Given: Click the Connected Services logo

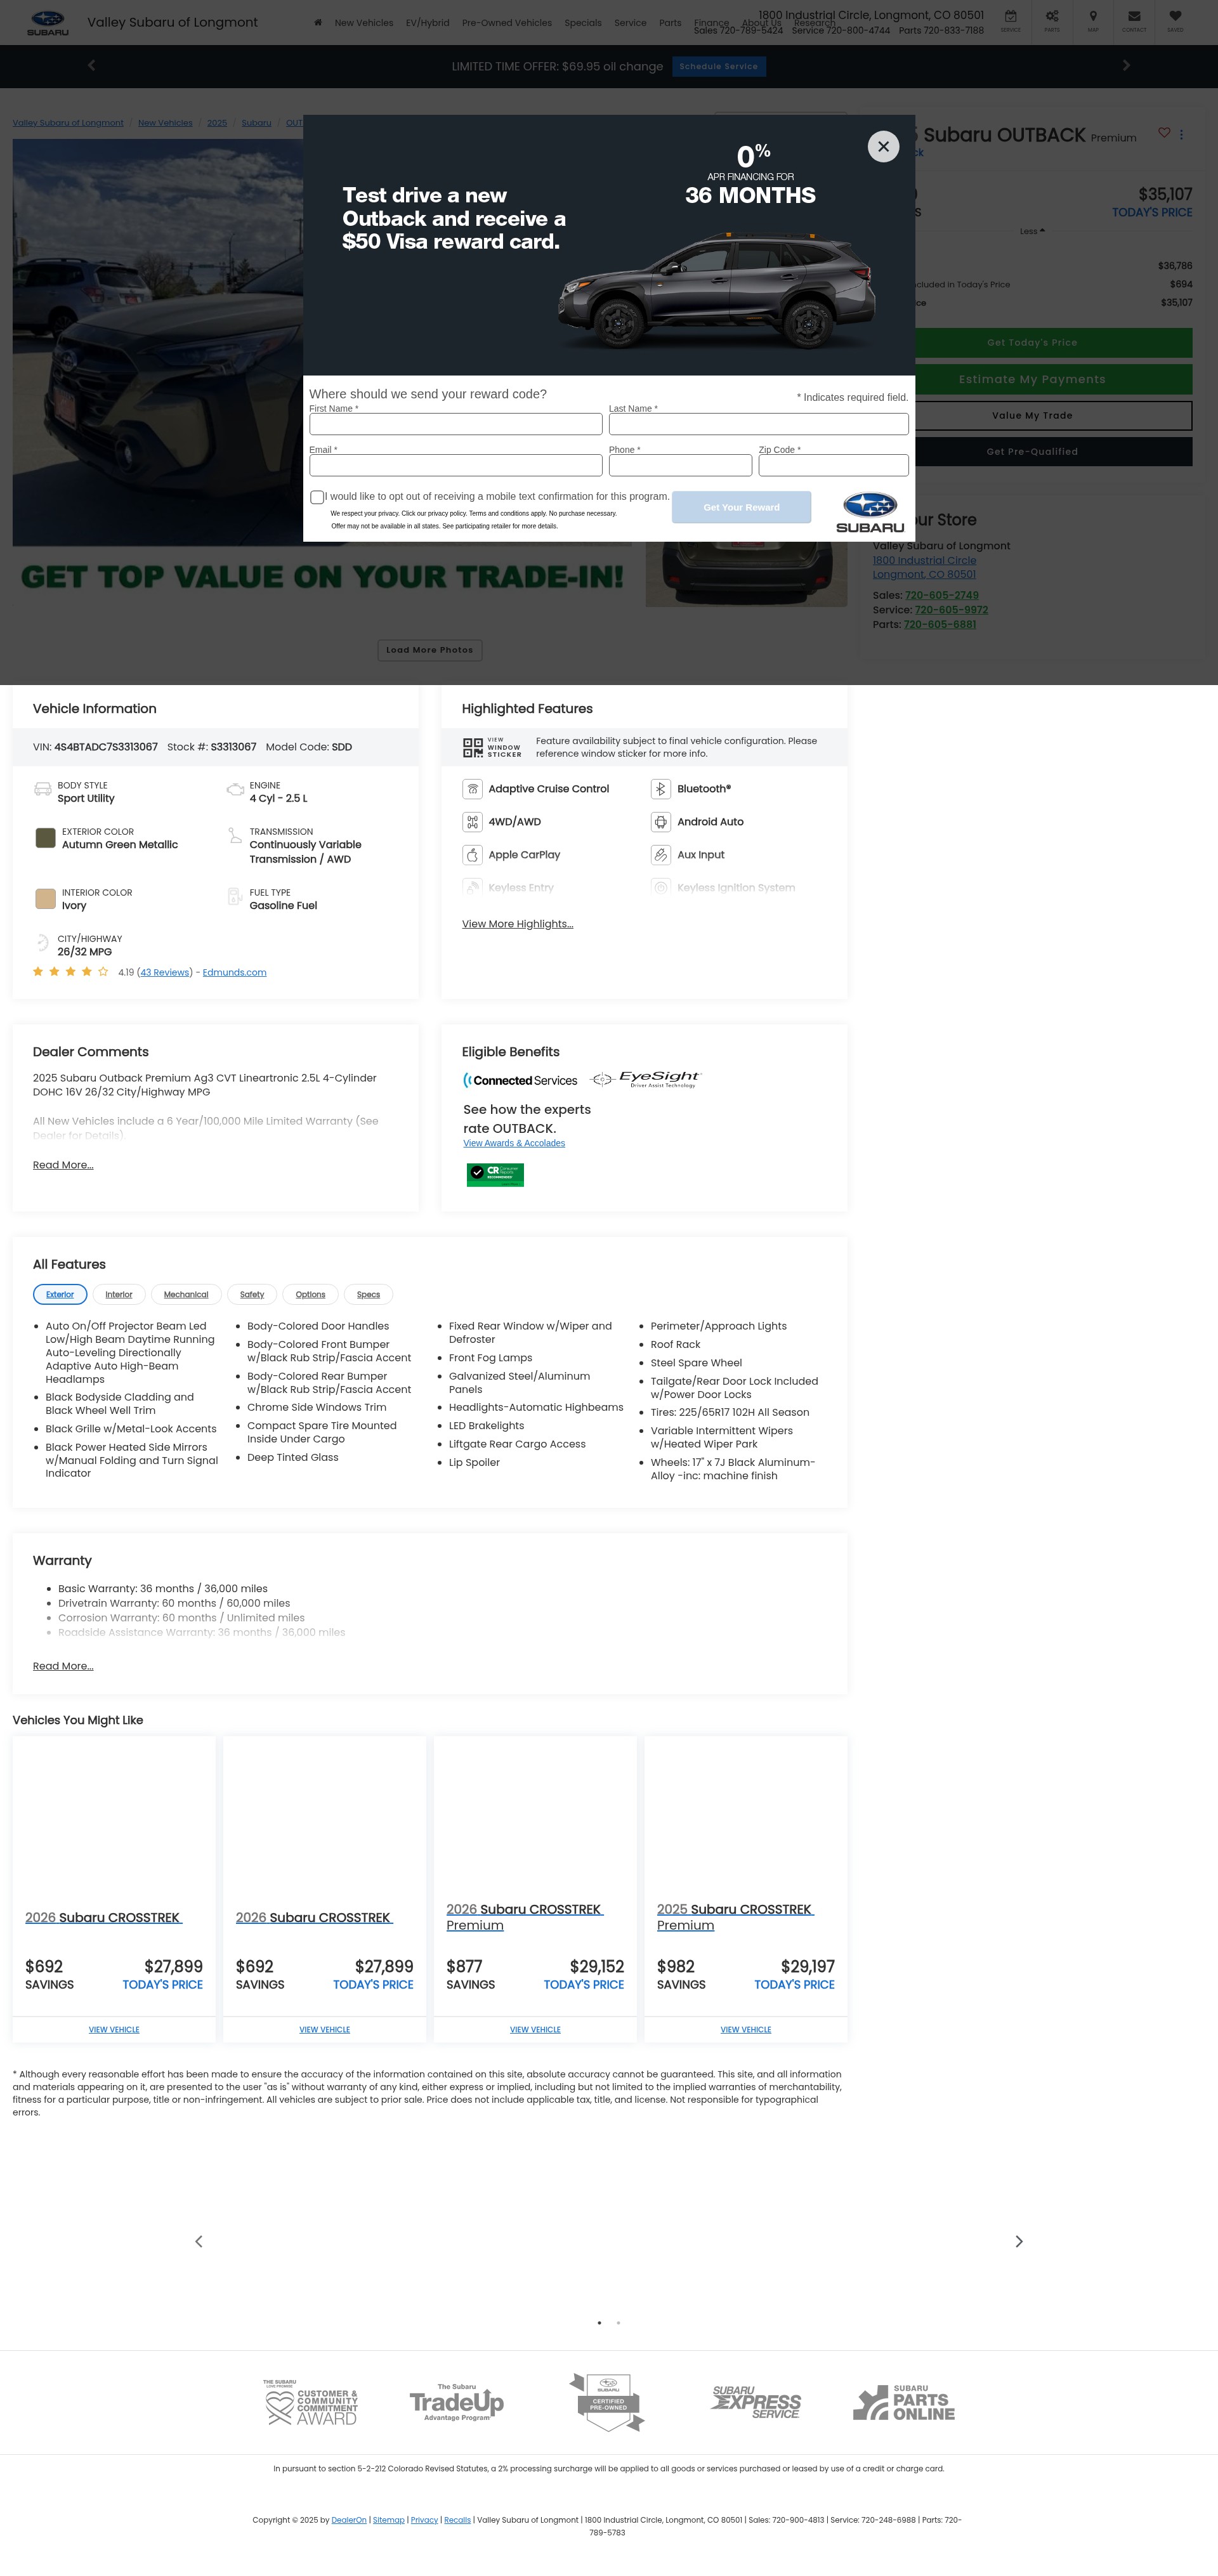Looking at the screenshot, I should point(520,1080).
